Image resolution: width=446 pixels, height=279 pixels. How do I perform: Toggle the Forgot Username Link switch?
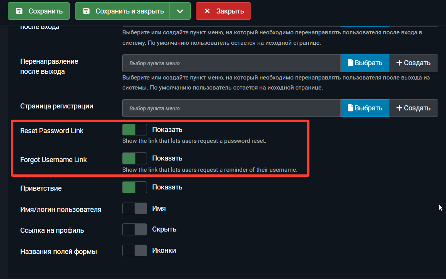tap(135, 158)
